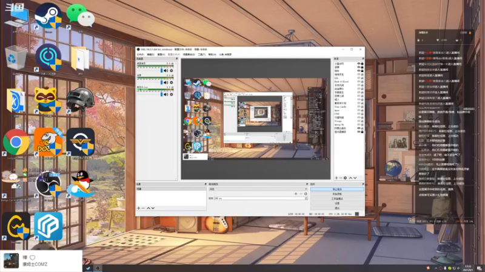Mute the Mic/Aux mixer channel speaker
This screenshot has width=485, height=272.
166,94
